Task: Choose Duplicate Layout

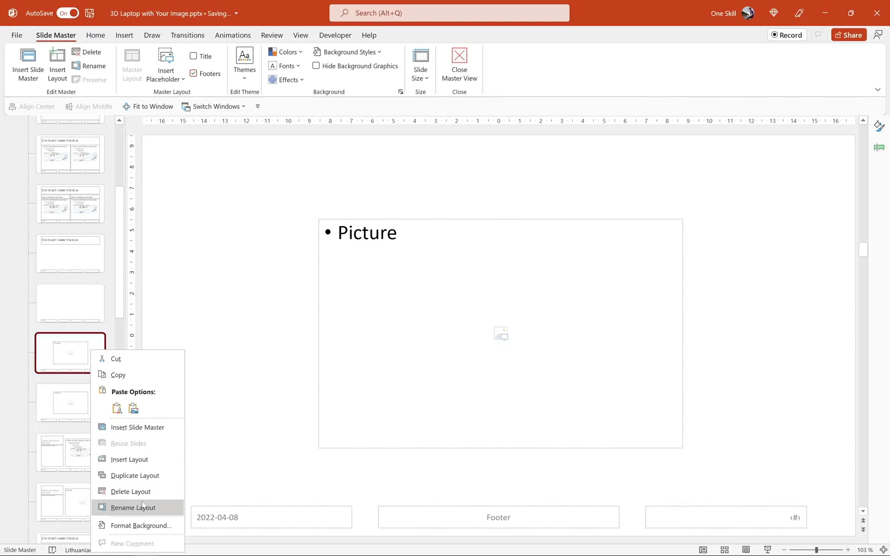Action: tap(138, 475)
